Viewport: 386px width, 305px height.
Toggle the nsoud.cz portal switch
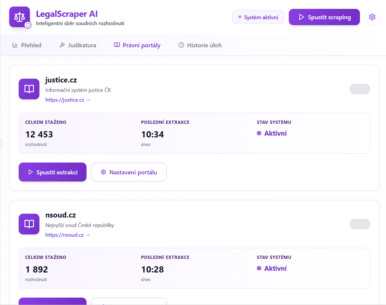click(x=360, y=224)
